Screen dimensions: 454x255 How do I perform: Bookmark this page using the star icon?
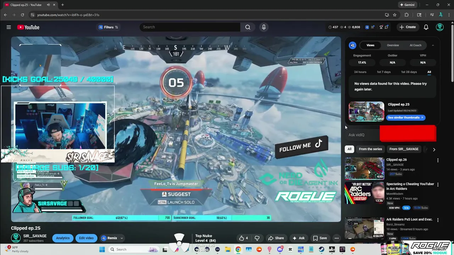[x=395, y=15]
